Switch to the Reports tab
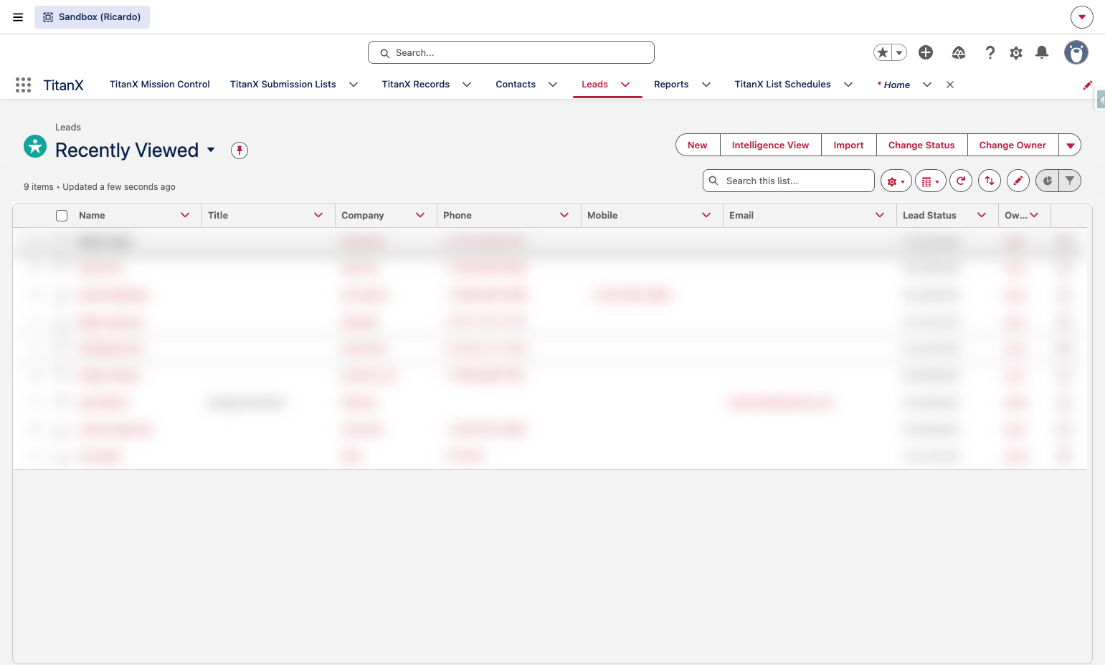1105x665 pixels. point(671,85)
